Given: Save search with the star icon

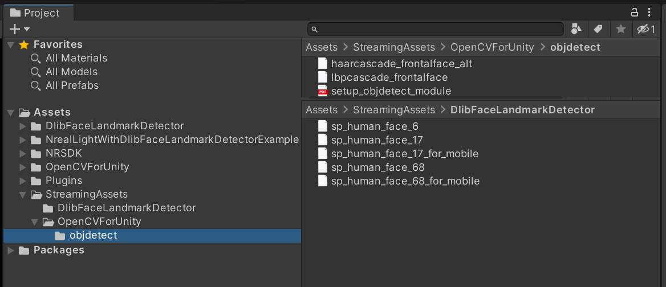Looking at the screenshot, I should click(620, 29).
